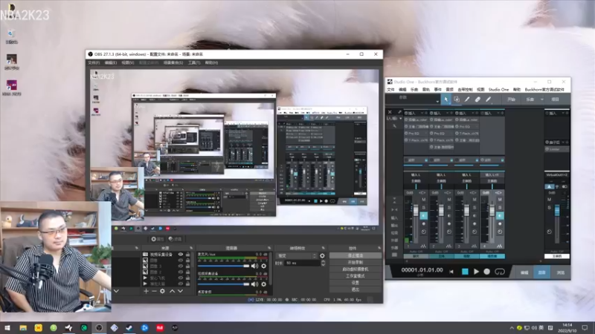The width and height of the screenshot is (595, 334).
Task: Open File Explorer from the taskbar
Action: click(x=23, y=327)
